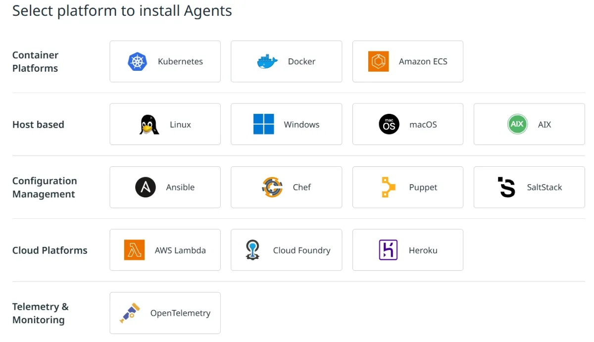The height and width of the screenshot is (342, 594).
Task: Choose the AWS Lambda text label
Action: point(180,250)
